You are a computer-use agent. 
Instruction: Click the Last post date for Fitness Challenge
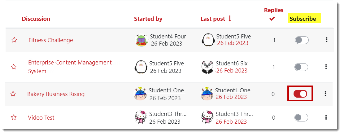point(233,43)
